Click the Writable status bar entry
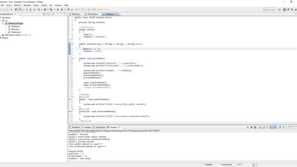The width and height of the screenshot is (297, 167). point(208,165)
